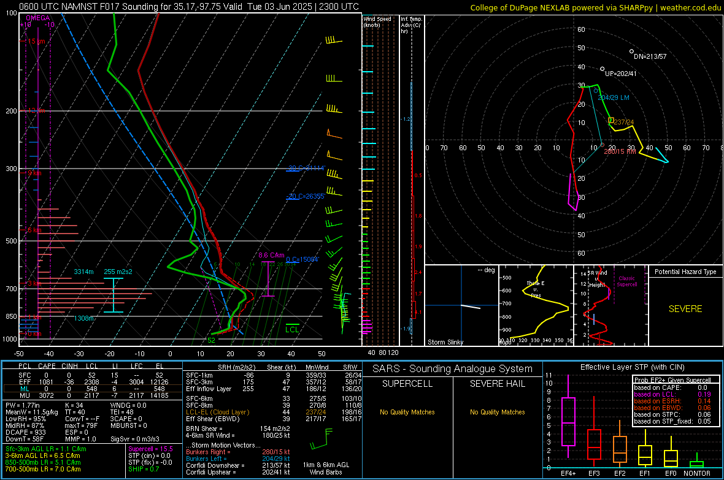
Task: Select the green NONTOR box plot
Action: [x=696, y=461]
